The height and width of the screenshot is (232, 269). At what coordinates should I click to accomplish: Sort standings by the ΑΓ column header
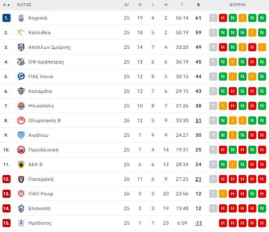coord(127,5)
